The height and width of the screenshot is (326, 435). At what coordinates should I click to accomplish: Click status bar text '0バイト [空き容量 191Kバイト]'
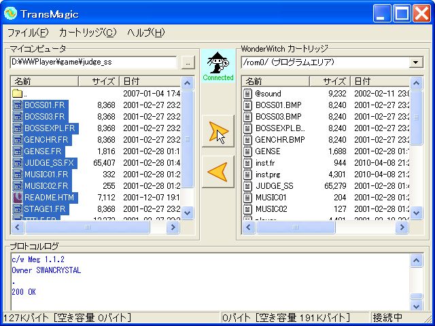pyautogui.click(x=285, y=317)
